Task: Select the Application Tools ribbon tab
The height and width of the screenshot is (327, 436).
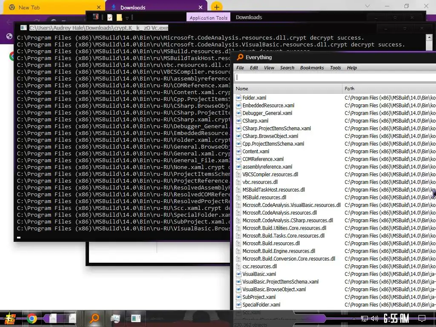Action: click(209, 18)
